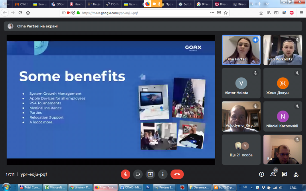Open the meeting details info icon
Screen dimensions: 306x191
pyautogui.click(x=261, y=174)
